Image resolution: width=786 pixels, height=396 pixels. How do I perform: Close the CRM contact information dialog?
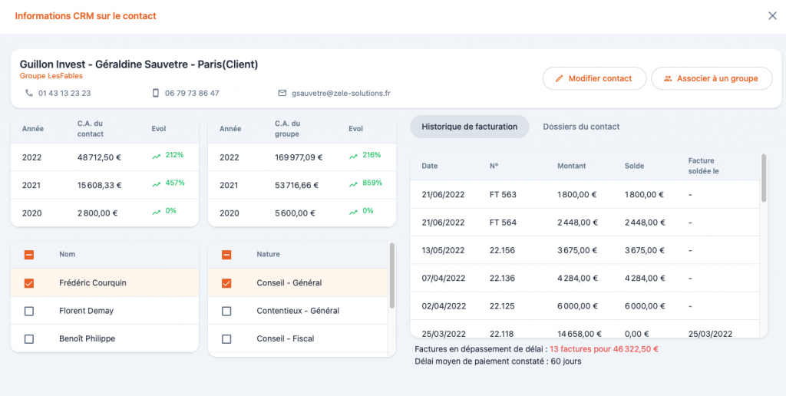coord(772,15)
